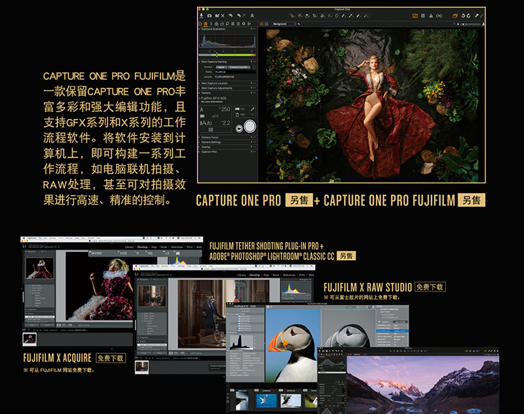Click the rotate right icon in Capture One
This screenshot has width=524, height=414.
pos(469,15)
